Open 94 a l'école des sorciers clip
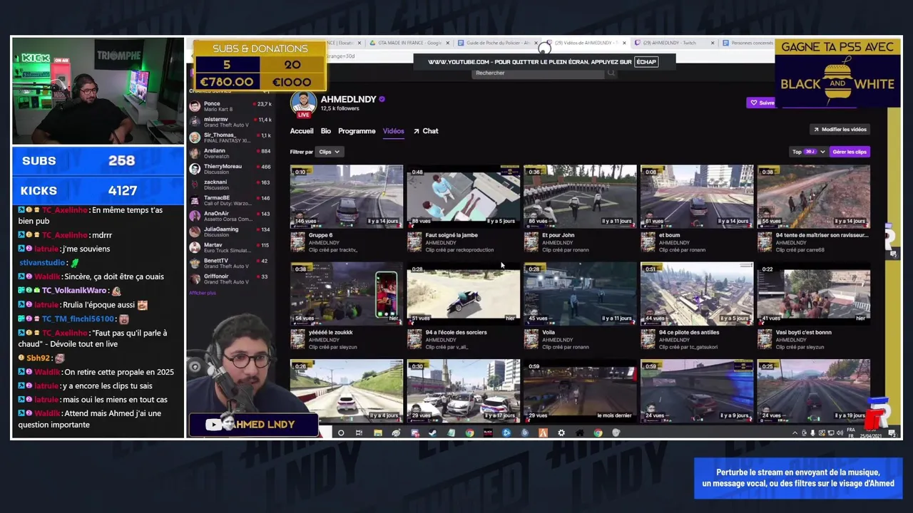 coord(463,294)
